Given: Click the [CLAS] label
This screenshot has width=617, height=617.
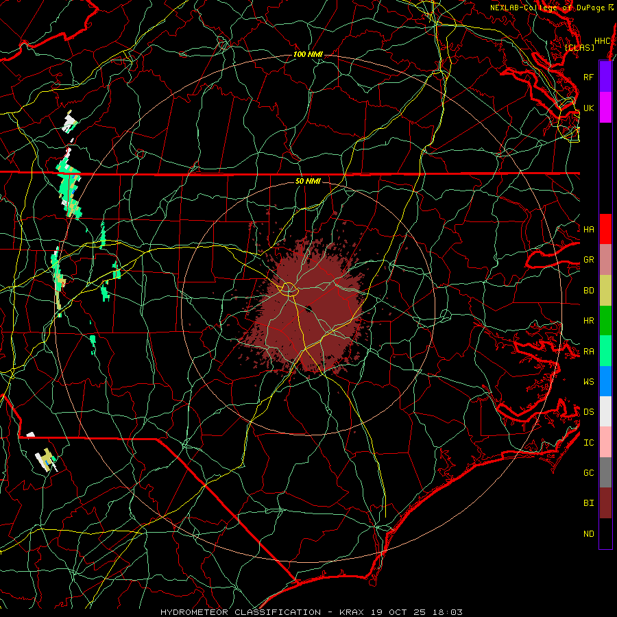Looking at the screenshot, I should tap(579, 48).
